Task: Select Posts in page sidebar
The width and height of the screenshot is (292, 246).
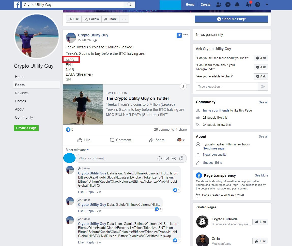Action: (x=36, y=85)
